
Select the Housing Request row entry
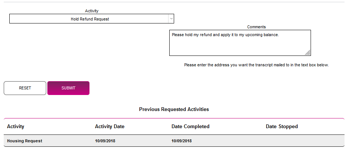25,141
